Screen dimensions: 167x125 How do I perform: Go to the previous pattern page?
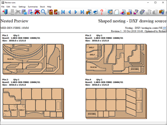coord(69,12)
